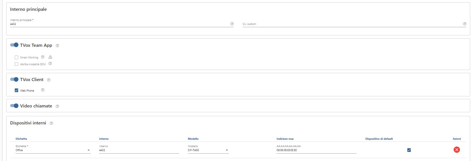
Task: Toggle the TVox Client switch
Action: click(14, 79)
